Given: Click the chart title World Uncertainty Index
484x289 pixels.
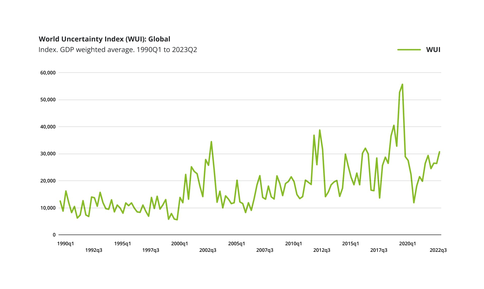Looking at the screenshot, I should [104, 39].
